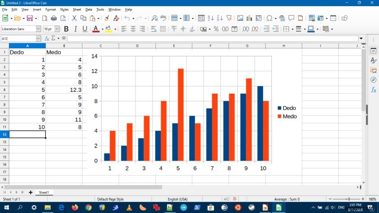Insert Special Character omega icon
The width and height of the screenshot is (379, 213).
tap(269, 18)
